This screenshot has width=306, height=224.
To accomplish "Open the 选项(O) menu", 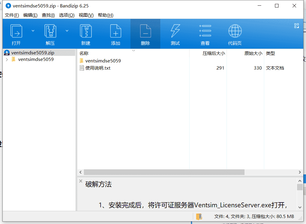I will [x=67, y=15].
